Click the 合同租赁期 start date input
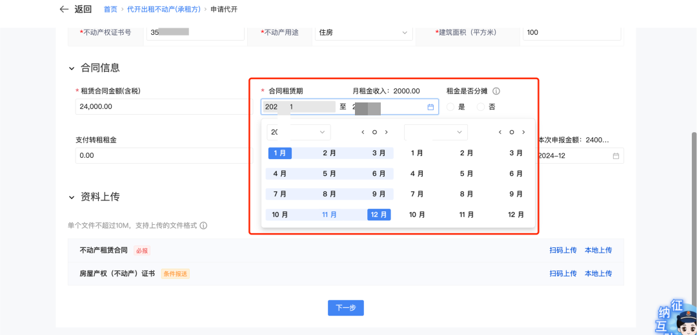Viewport: 697px width, 335px height. (299, 107)
